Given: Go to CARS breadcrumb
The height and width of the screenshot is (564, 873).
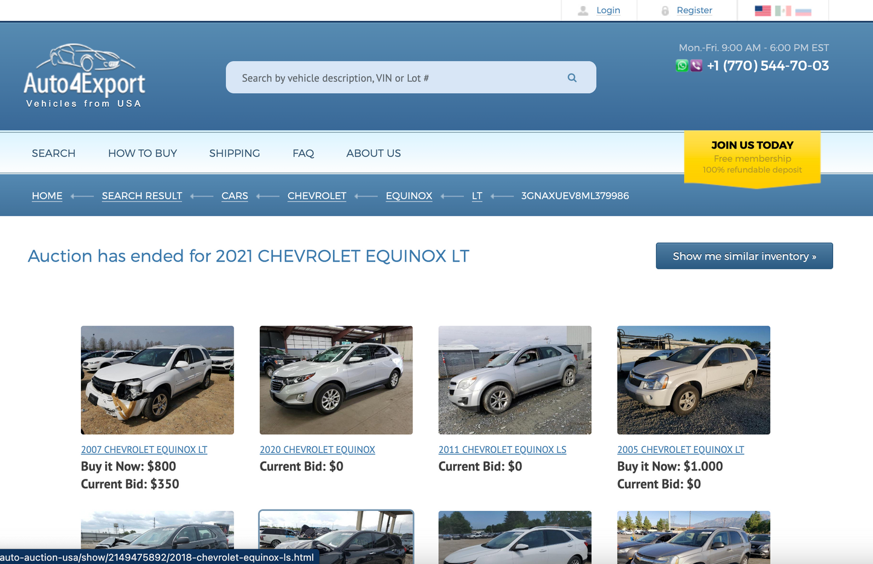Looking at the screenshot, I should coord(234,196).
